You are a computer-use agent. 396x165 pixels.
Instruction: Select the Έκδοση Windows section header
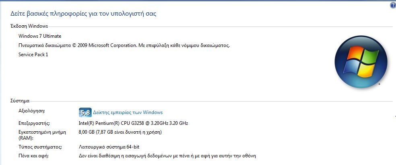[x=29, y=26]
